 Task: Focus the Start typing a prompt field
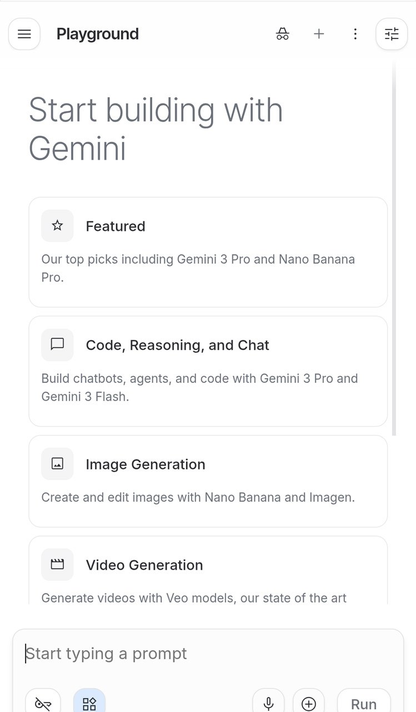(208, 654)
